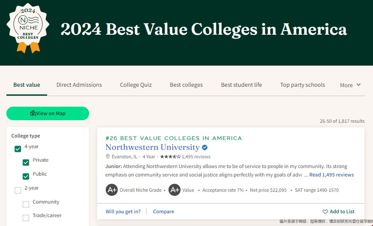Viewport: 373px width, 226px height.
Task: Expand the More tabs dropdown chevron
Action: [x=359, y=85]
